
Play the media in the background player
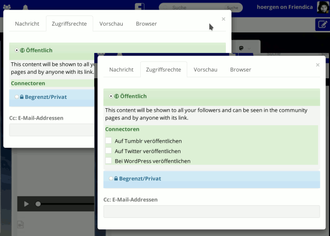(x=26, y=204)
